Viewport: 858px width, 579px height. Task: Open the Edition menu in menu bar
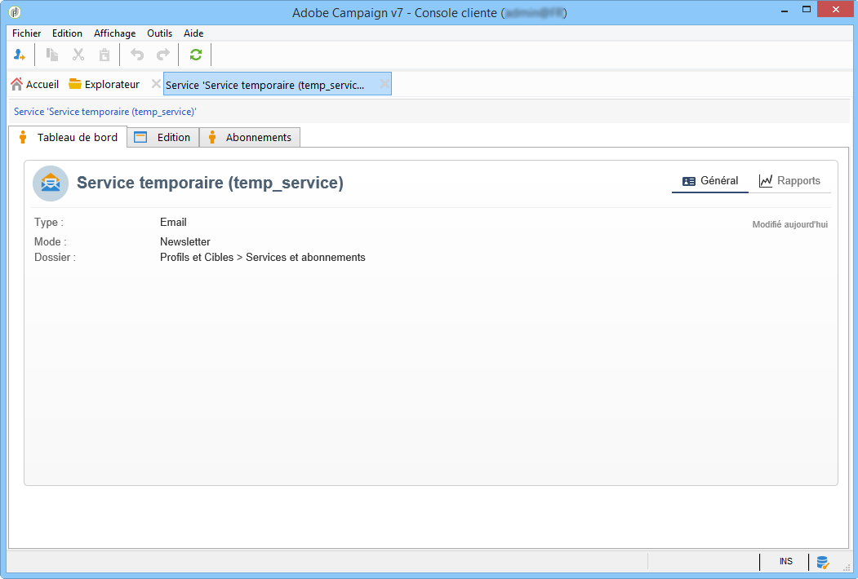pos(67,33)
